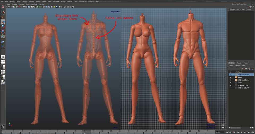The width and height of the screenshot is (255, 134).
Task: Open the panel Shading menu
Action: click(x=14, y=4)
